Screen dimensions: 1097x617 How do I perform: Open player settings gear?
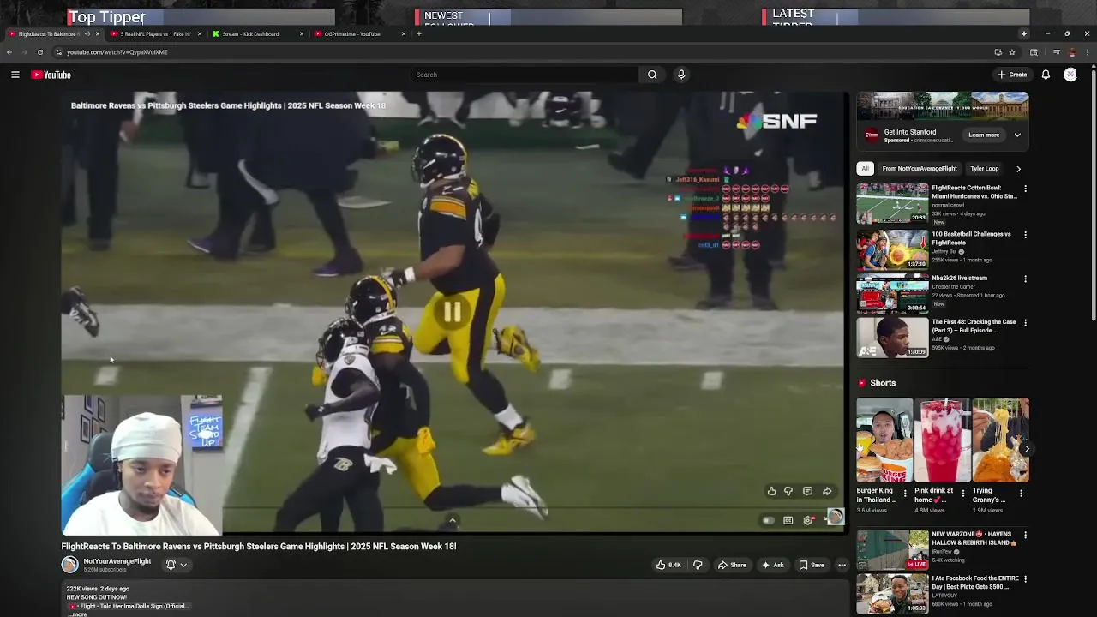pyautogui.click(x=808, y=520)
